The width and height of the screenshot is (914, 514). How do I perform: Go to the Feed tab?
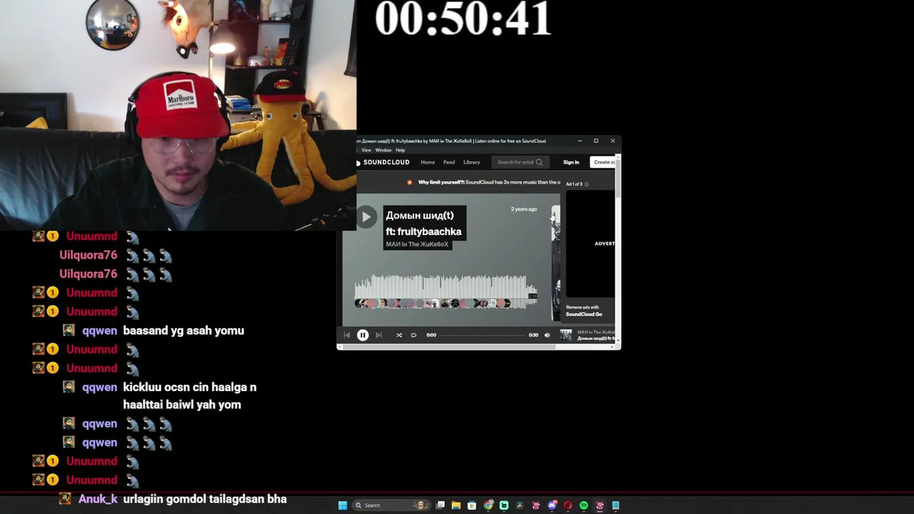[x=449, y=162]
